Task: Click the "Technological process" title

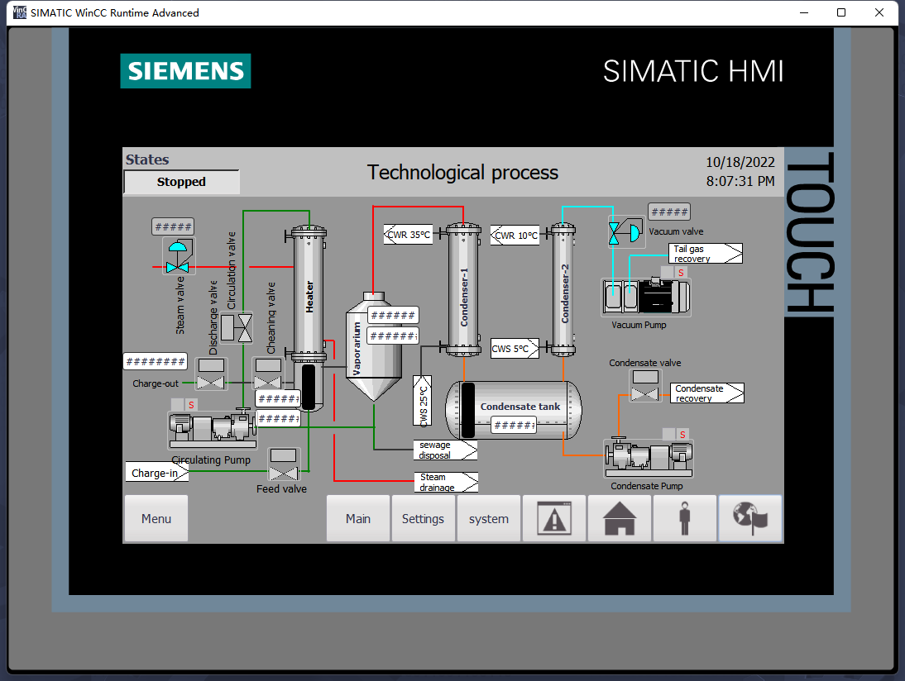Action: [463, 173]
